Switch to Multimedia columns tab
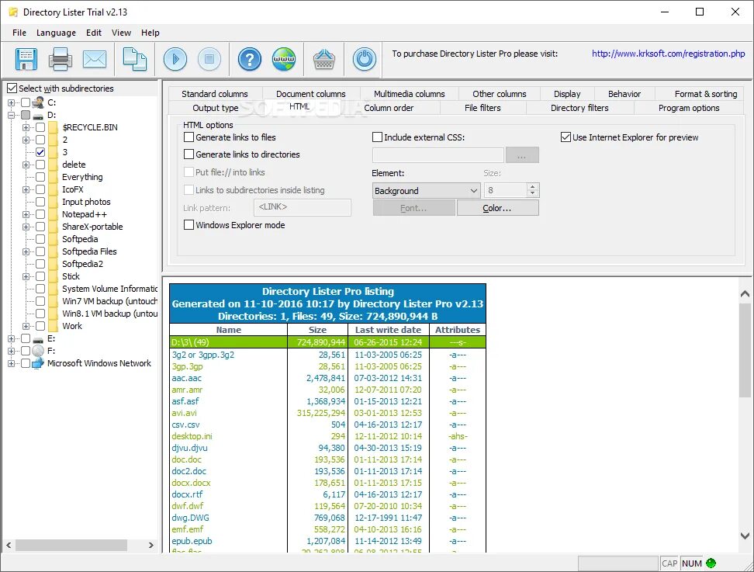Screen dimensions: 754x572 [x=410, y=94]
